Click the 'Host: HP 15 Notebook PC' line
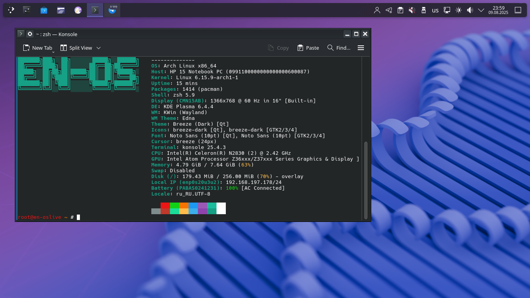Screen dimensions: 530x298 (230, 72)
